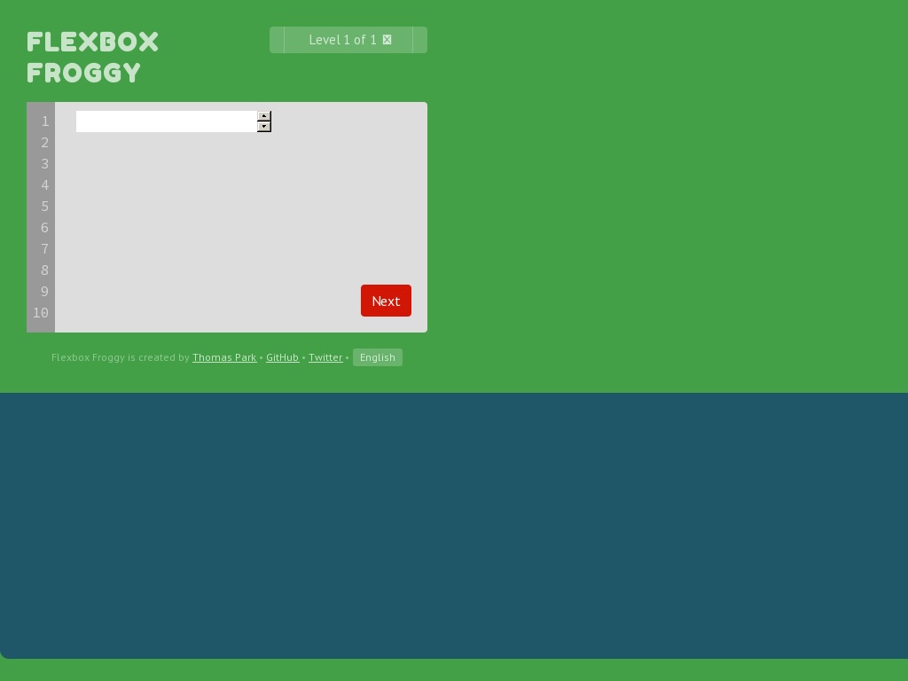The height and width of the screenshot is (681, 908).
Task: Select line number 7 in the gutter
Action: [x=44, y=249]
